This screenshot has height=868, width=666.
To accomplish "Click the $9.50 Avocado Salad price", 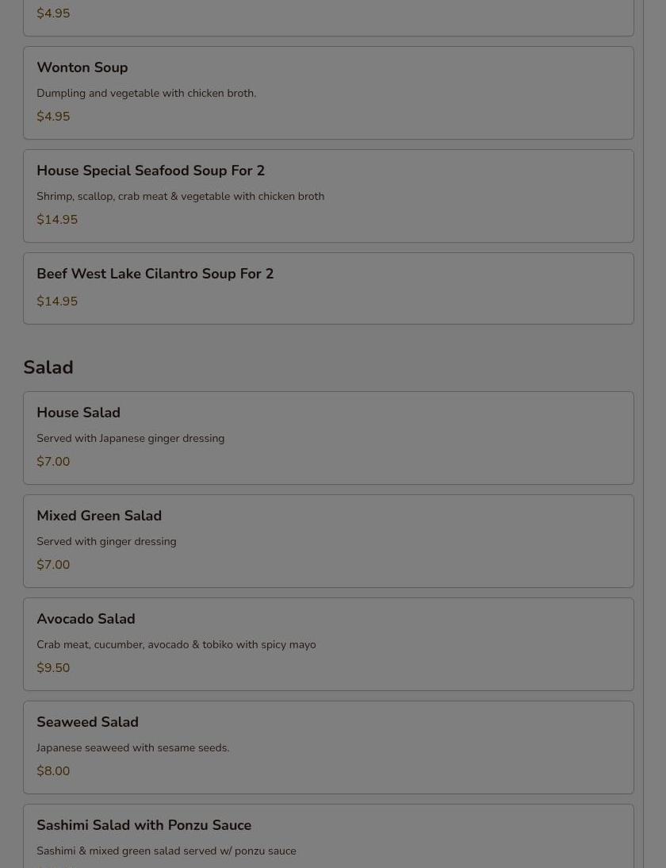I will coord(53,668).
